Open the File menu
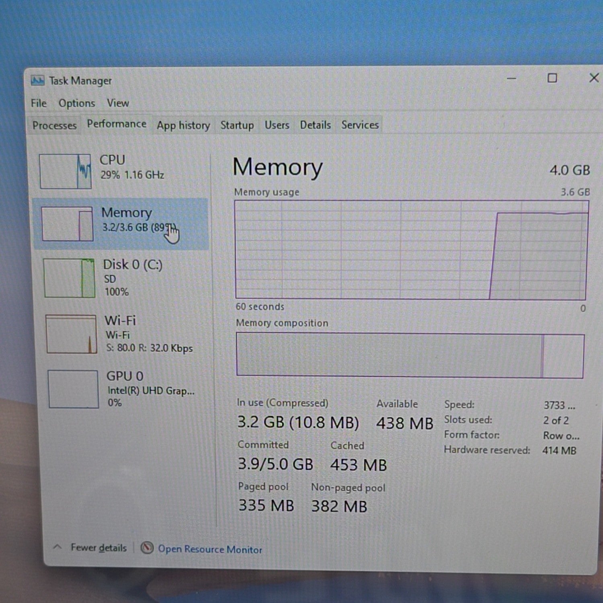The height and width of the screenshot is (603, 603). coord(39,103)
